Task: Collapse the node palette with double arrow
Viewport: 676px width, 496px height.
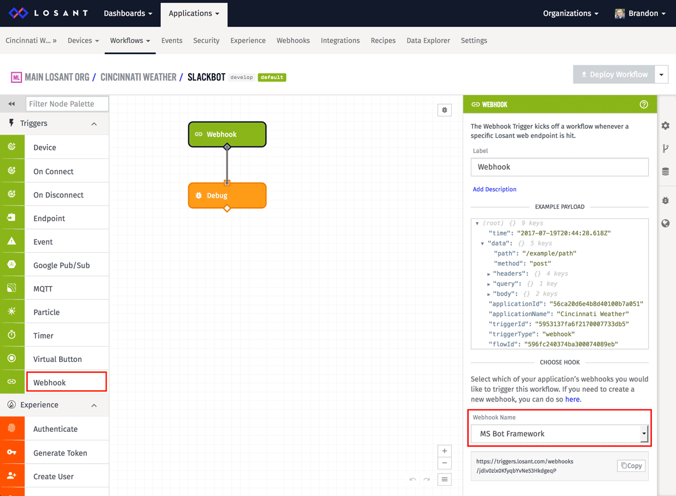Action: tap(12, 104)
